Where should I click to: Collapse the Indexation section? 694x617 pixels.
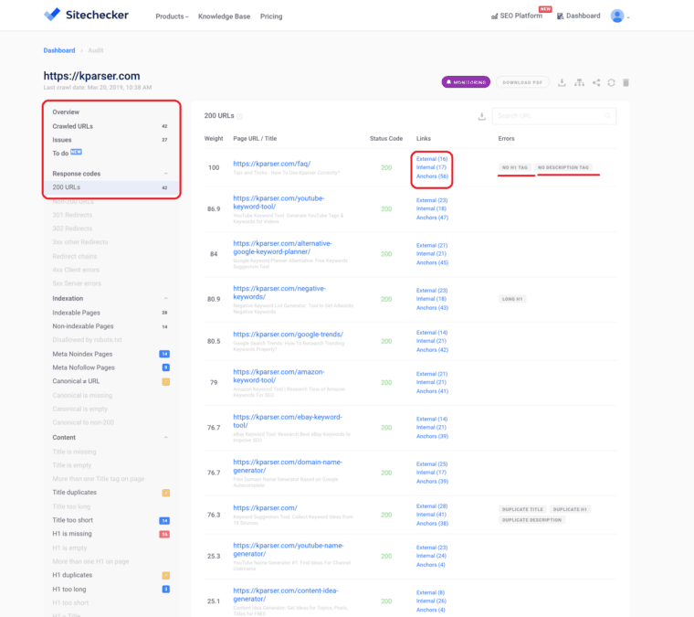[165, 298]
